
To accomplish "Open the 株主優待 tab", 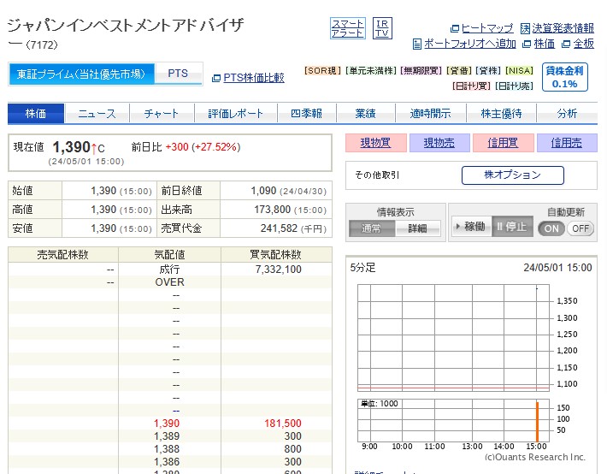I will point(501,114).
